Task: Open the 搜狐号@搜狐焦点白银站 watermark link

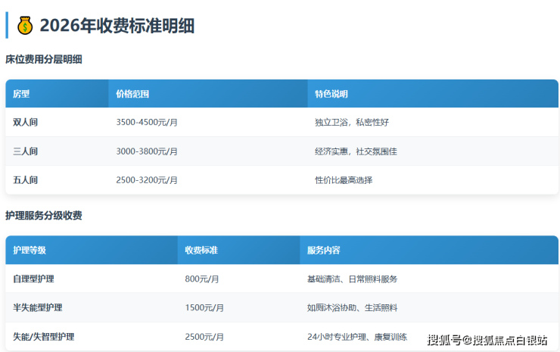Action: coord(487,340)
